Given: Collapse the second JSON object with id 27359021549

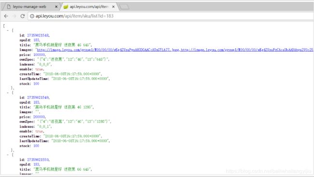Looking at the screenshot, I should [8, 93].
